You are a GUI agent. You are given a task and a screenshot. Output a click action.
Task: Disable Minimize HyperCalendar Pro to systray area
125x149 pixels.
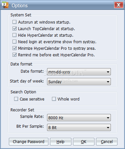point(14,48)
